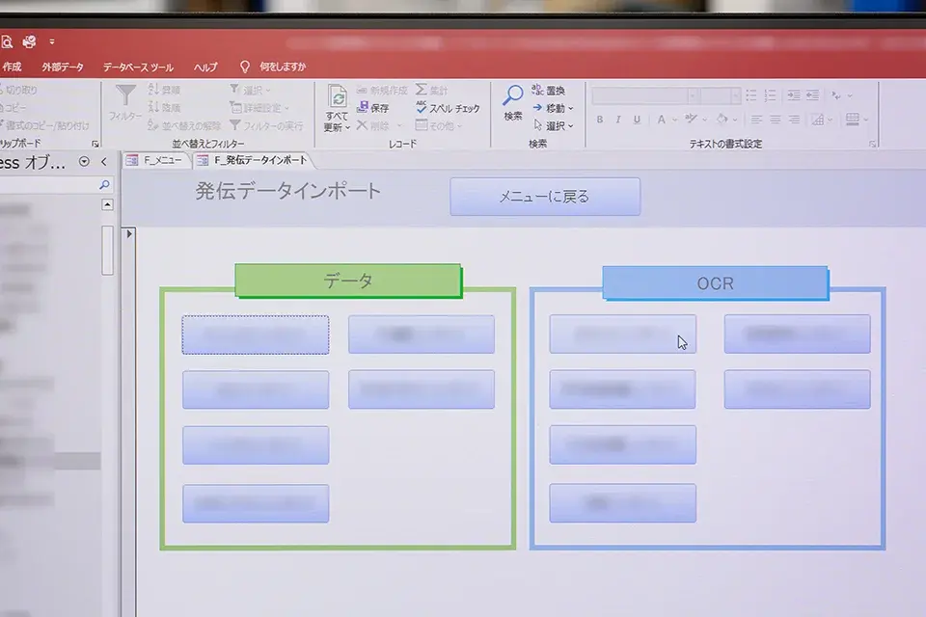This screenshot has width=926, height=617.
Task: Collapse the navigation pane with chevron
Action: [x=104, y=162]
